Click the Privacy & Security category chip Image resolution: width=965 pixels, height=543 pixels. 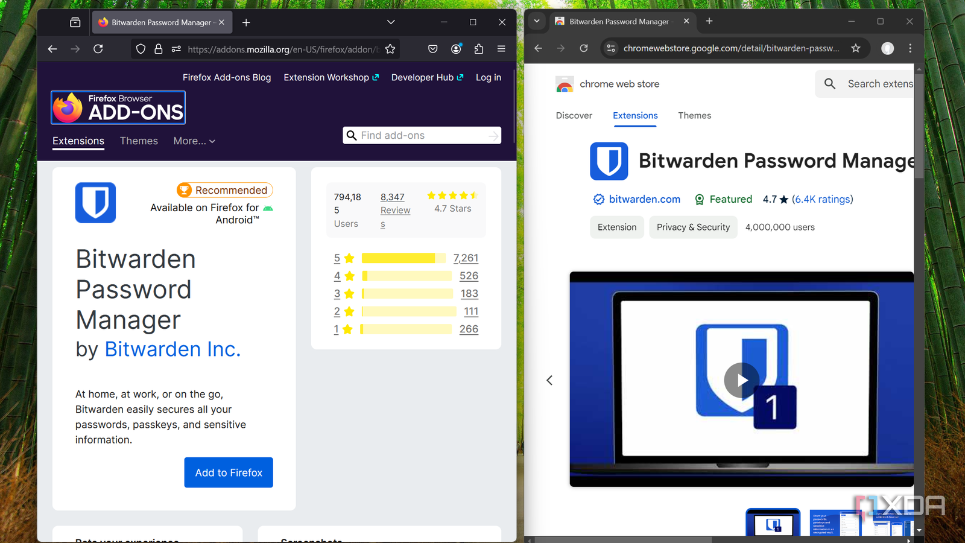click(x=693, y=227)
